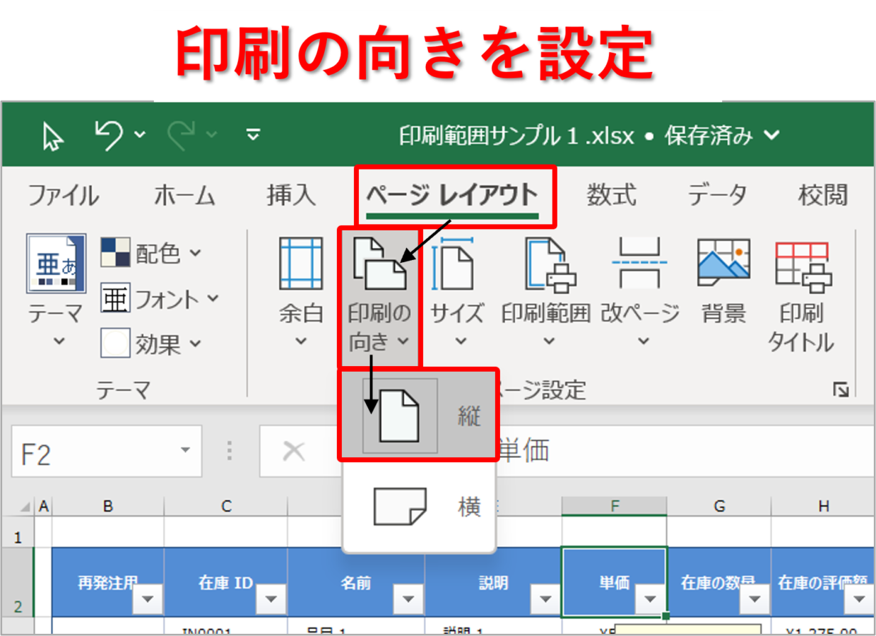Click the formula bar showing 単価
Screen dimensions: 876x636
pos(685,451)
